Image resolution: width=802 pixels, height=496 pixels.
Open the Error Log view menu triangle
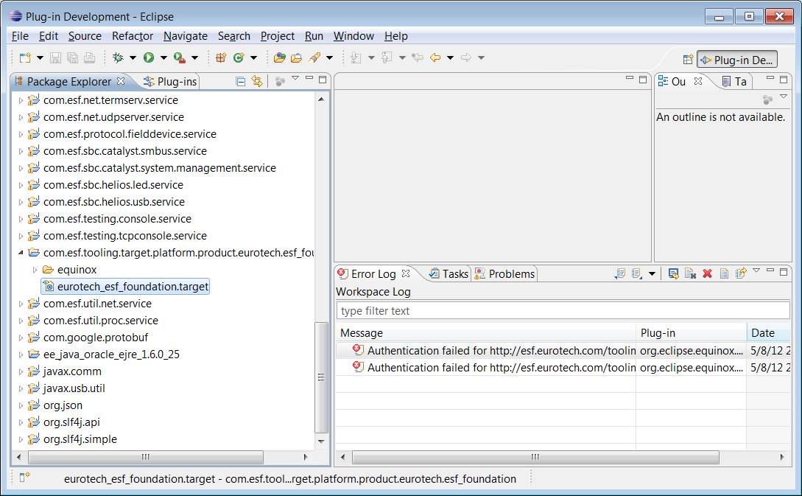[x=756, y=270]
